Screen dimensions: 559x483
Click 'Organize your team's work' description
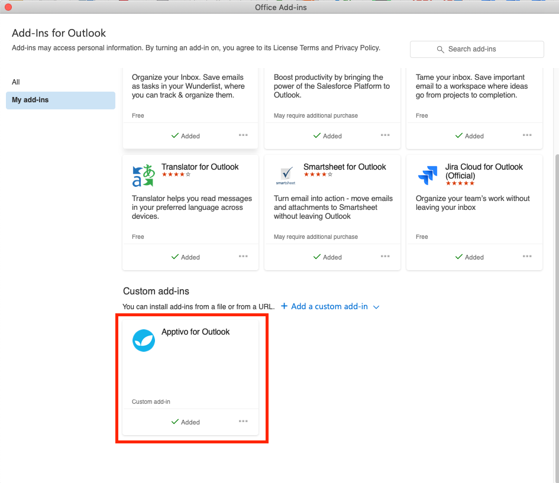tap(473, 203)
